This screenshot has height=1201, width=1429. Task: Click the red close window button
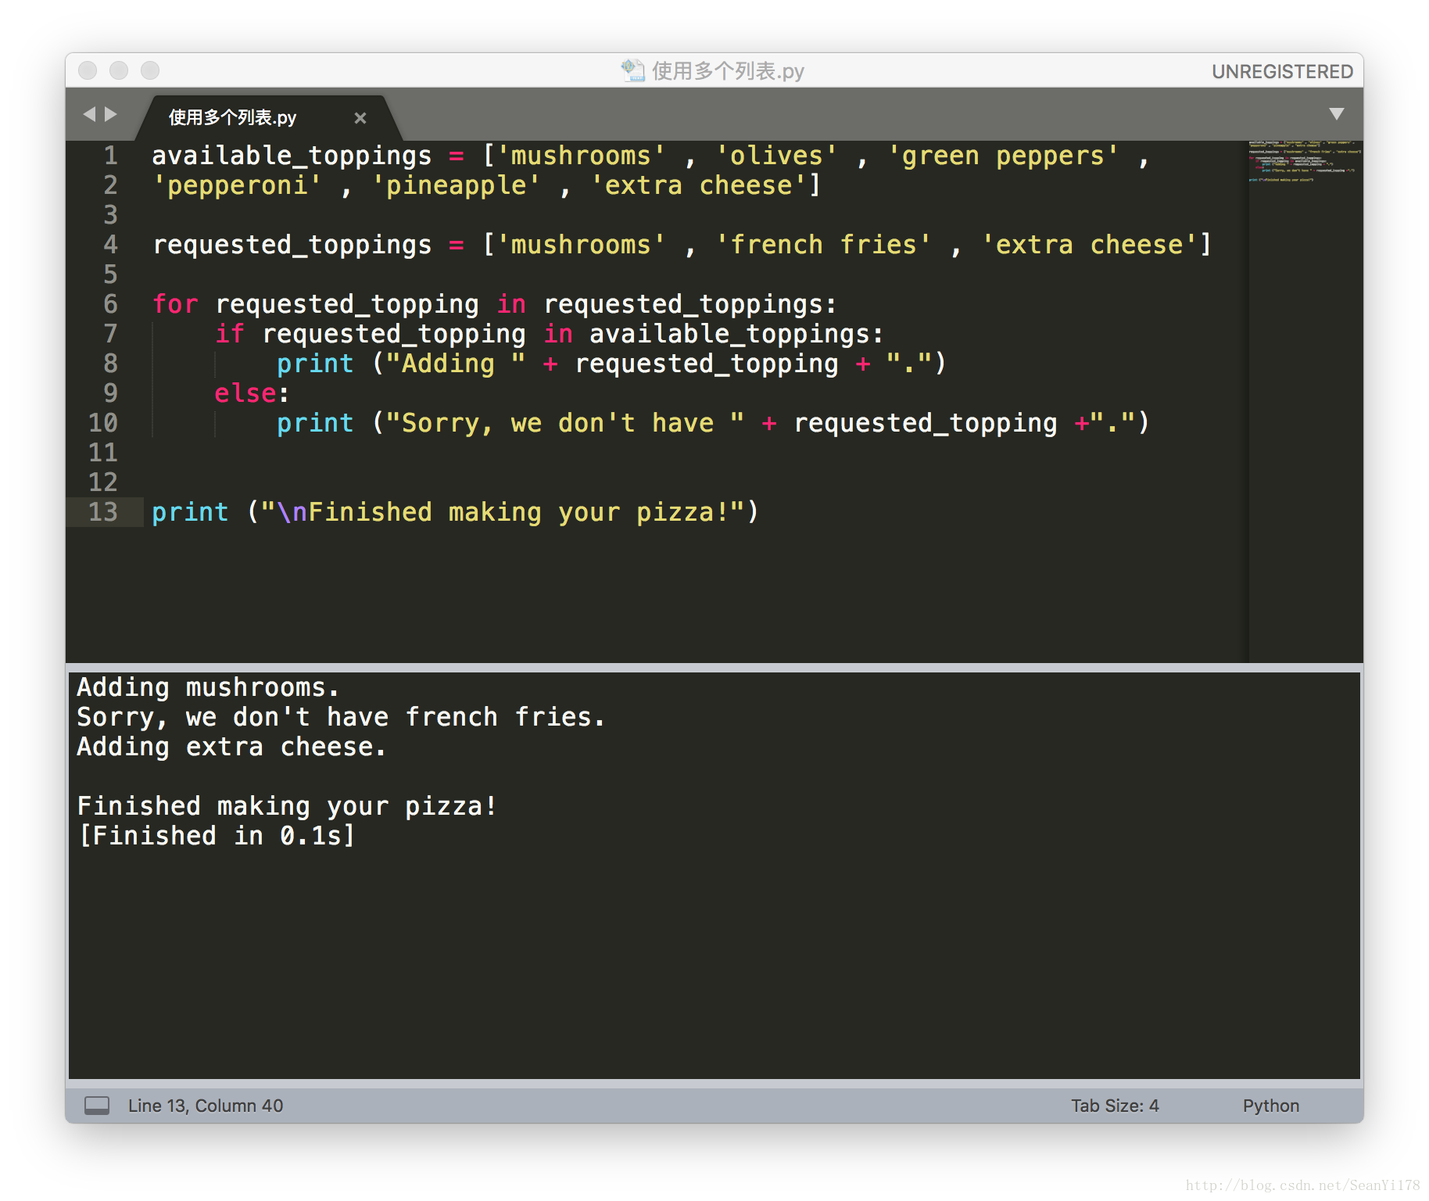click(88, 70)
